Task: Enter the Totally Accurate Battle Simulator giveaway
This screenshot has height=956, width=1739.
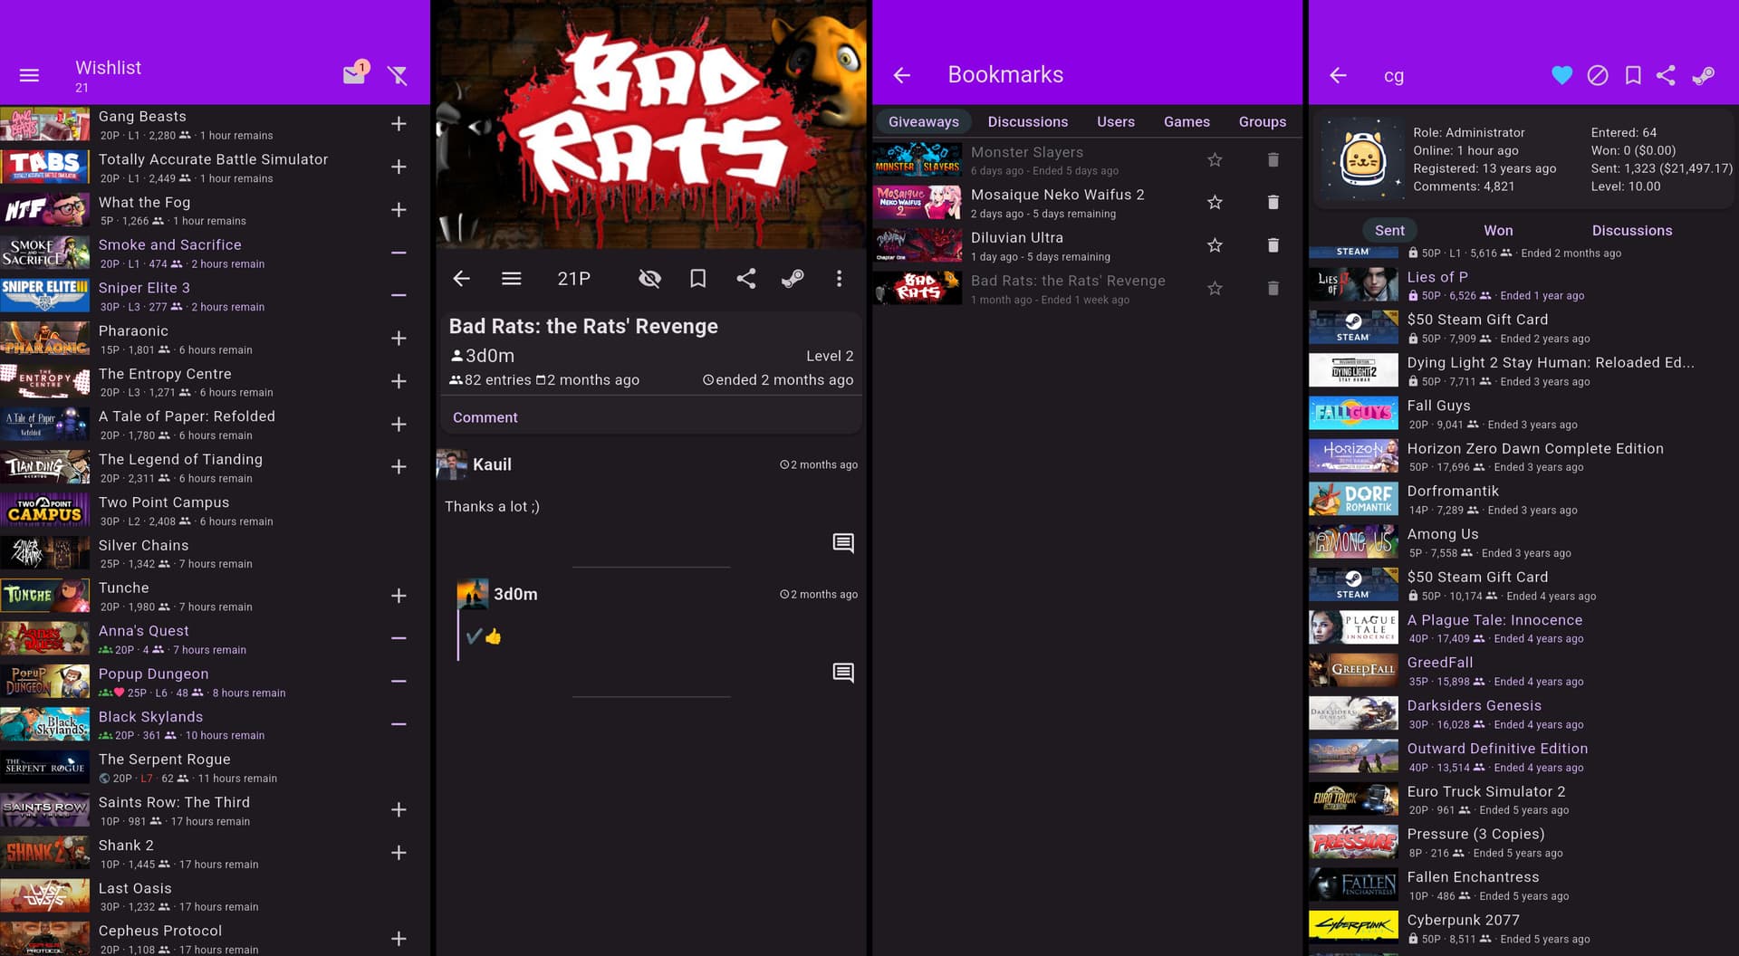Action: tap(399, 167)
